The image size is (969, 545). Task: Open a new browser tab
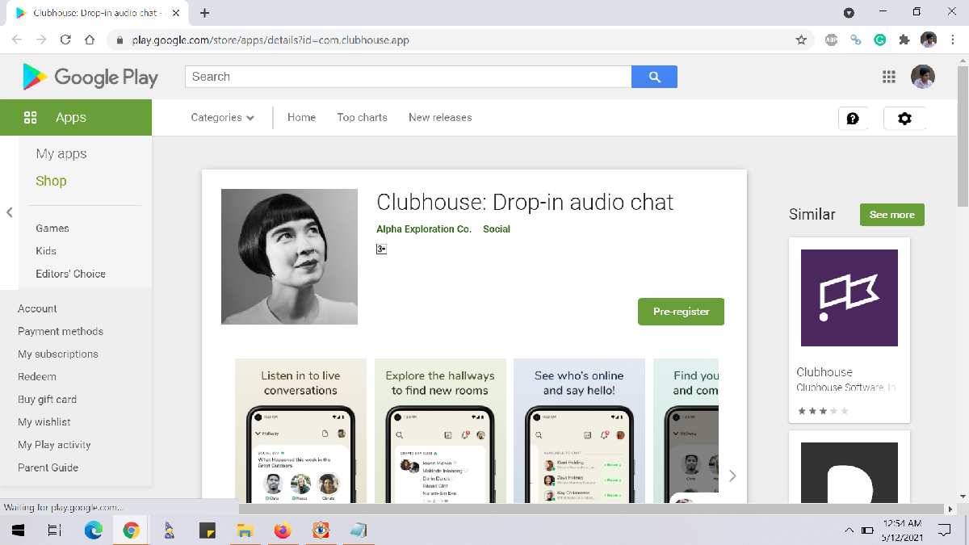pos(205,13)
